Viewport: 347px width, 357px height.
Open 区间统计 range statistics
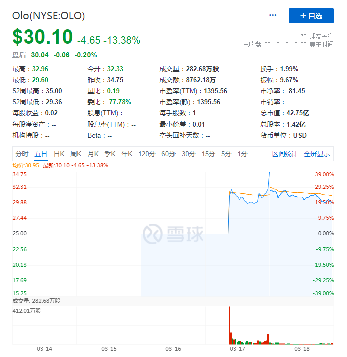285,154
